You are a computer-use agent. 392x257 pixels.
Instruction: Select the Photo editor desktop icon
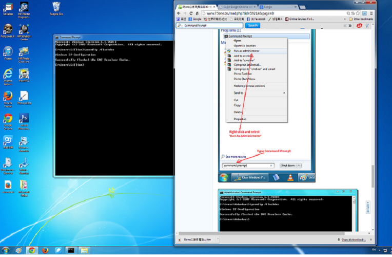click(24, 98)
